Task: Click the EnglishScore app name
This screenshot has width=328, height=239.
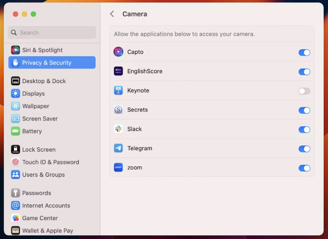Action: [145, 71]
